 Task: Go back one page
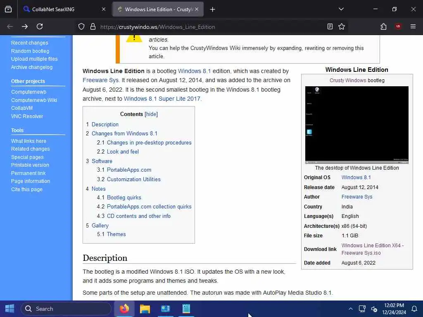tap(10, 26)
